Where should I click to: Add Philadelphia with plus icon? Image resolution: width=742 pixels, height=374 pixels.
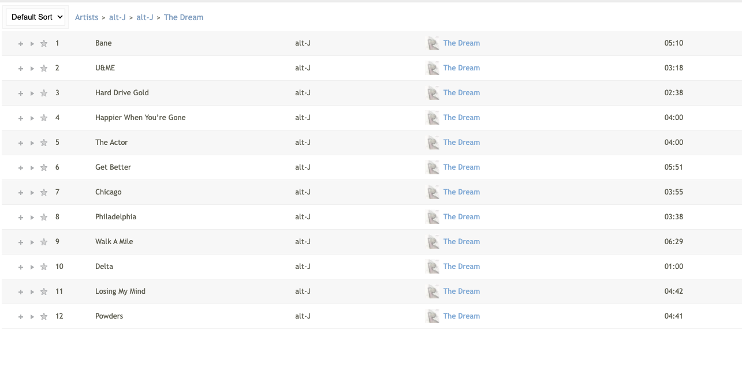21,218
